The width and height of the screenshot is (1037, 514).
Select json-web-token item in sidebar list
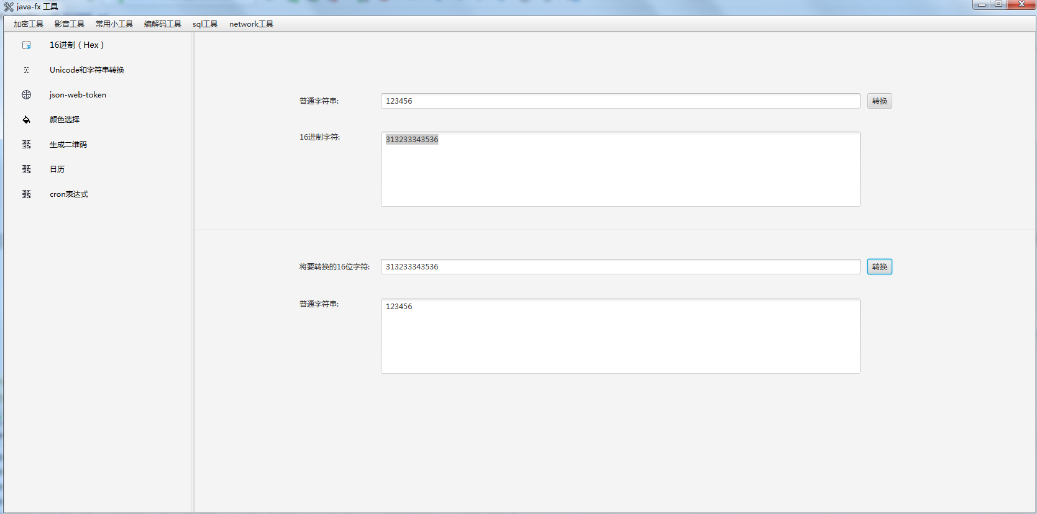click(x=78, y=95)
